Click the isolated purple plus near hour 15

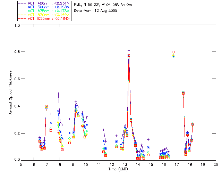click(148, 139)
